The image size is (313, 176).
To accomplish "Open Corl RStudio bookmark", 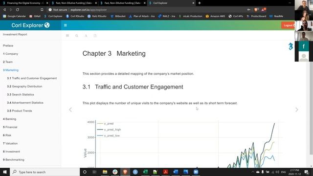I will click(x=75, y=16).
